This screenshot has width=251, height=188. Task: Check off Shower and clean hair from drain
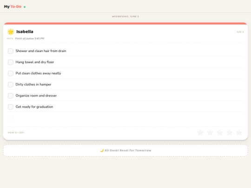coord(11,51)
